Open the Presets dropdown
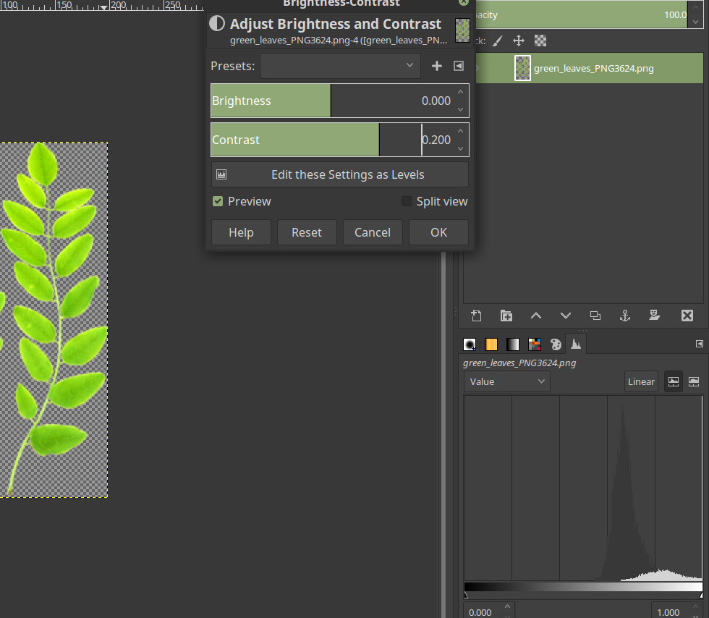This screenshot has width=709, height=618. 339,66
